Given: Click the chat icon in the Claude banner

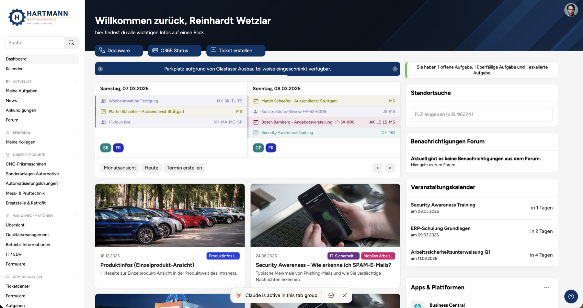Looking at the screenshot, I should (331, 295).
